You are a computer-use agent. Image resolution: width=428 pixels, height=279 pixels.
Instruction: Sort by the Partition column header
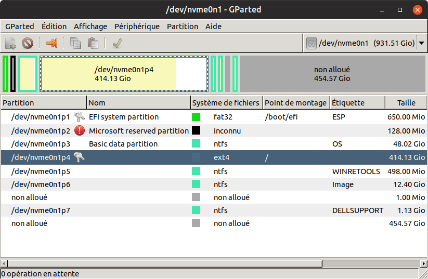(43, 103)
